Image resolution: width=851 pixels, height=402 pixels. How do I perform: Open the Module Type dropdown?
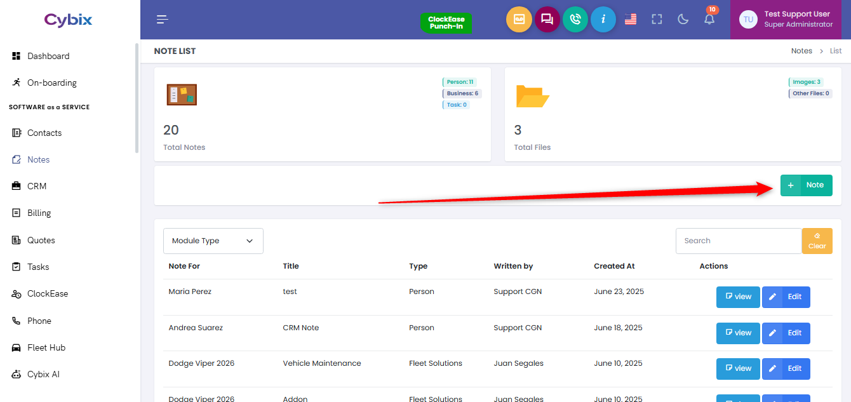point(213,241)
